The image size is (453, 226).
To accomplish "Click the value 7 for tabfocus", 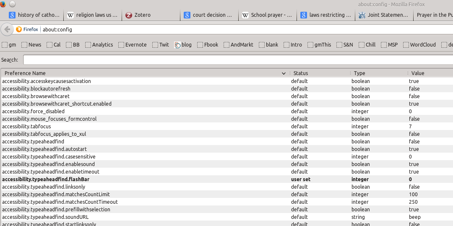I will [x=410, y=127].
